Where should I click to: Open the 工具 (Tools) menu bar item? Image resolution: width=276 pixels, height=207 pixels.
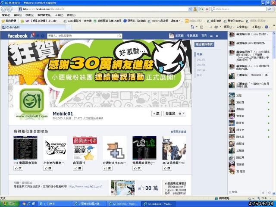59,15
